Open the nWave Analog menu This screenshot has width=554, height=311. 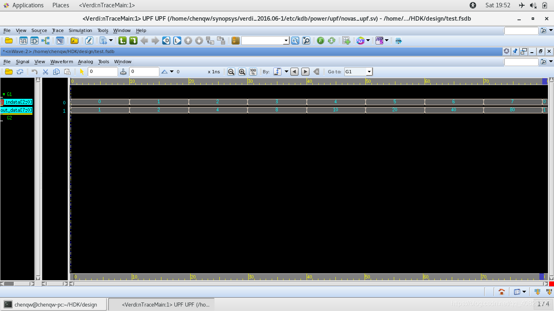pos(86,62)
